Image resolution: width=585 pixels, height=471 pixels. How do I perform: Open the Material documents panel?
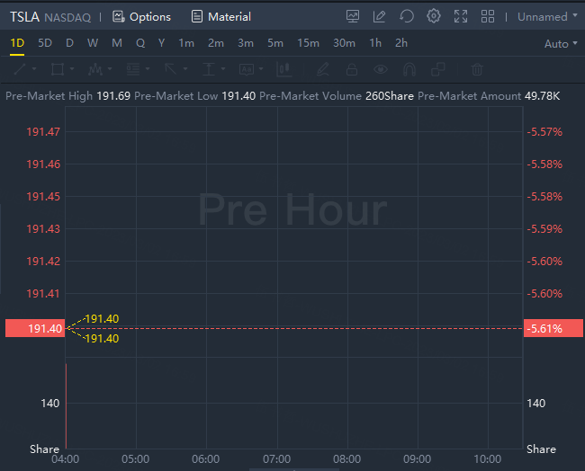point(220,17)
